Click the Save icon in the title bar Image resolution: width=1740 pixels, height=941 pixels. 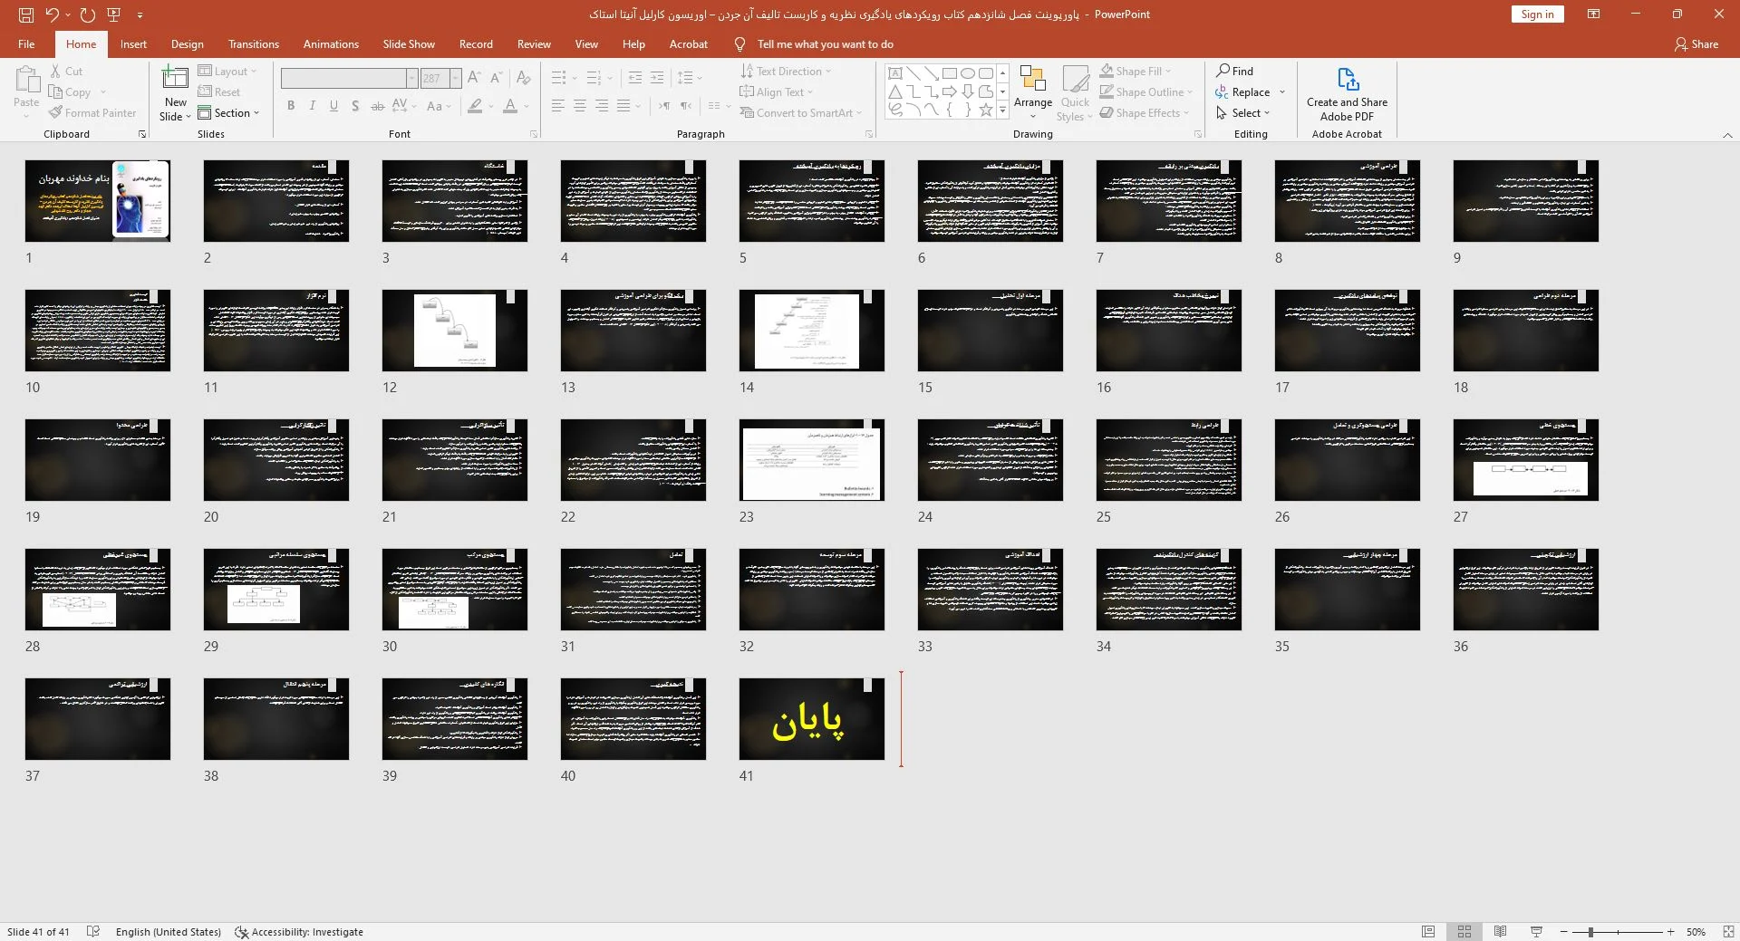tap(26, 14)
